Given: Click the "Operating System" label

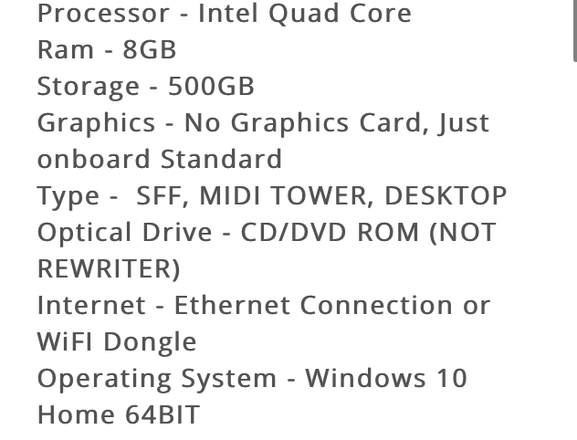Looking at the screenshot, I should [x=157, y=380].
